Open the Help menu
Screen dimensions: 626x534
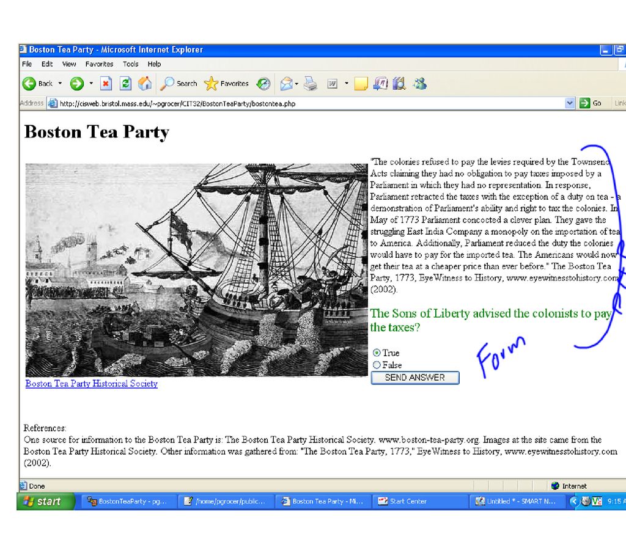tap(154, 64)
